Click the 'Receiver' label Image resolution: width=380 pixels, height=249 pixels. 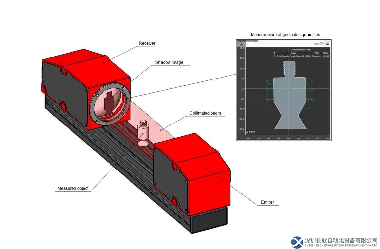point(147,43)
